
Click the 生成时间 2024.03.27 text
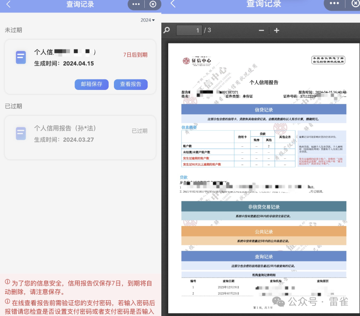point(64,140)
